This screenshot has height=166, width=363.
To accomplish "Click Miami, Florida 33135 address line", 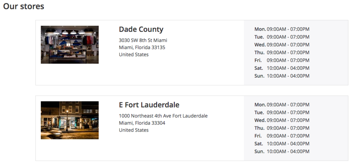I will tap(142, 47).
